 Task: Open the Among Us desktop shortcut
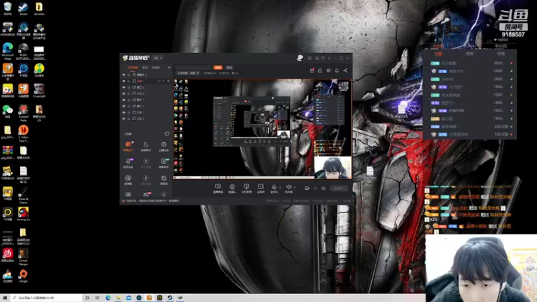click(x=23, y=214)
